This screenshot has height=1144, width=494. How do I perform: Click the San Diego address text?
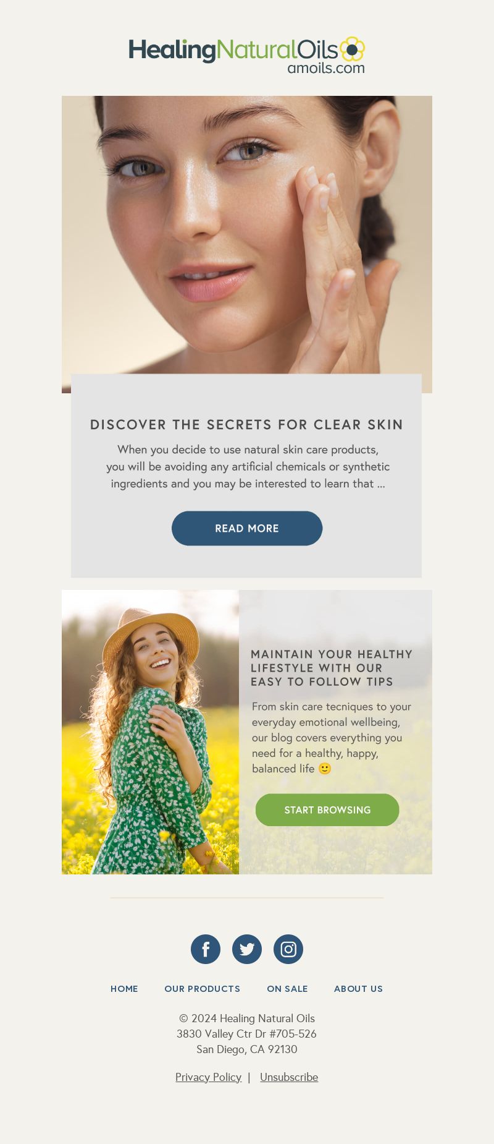(247, 1049)
